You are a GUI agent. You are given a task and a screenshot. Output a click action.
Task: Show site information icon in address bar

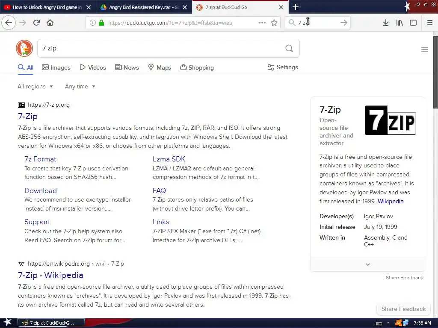coord(92,23)
